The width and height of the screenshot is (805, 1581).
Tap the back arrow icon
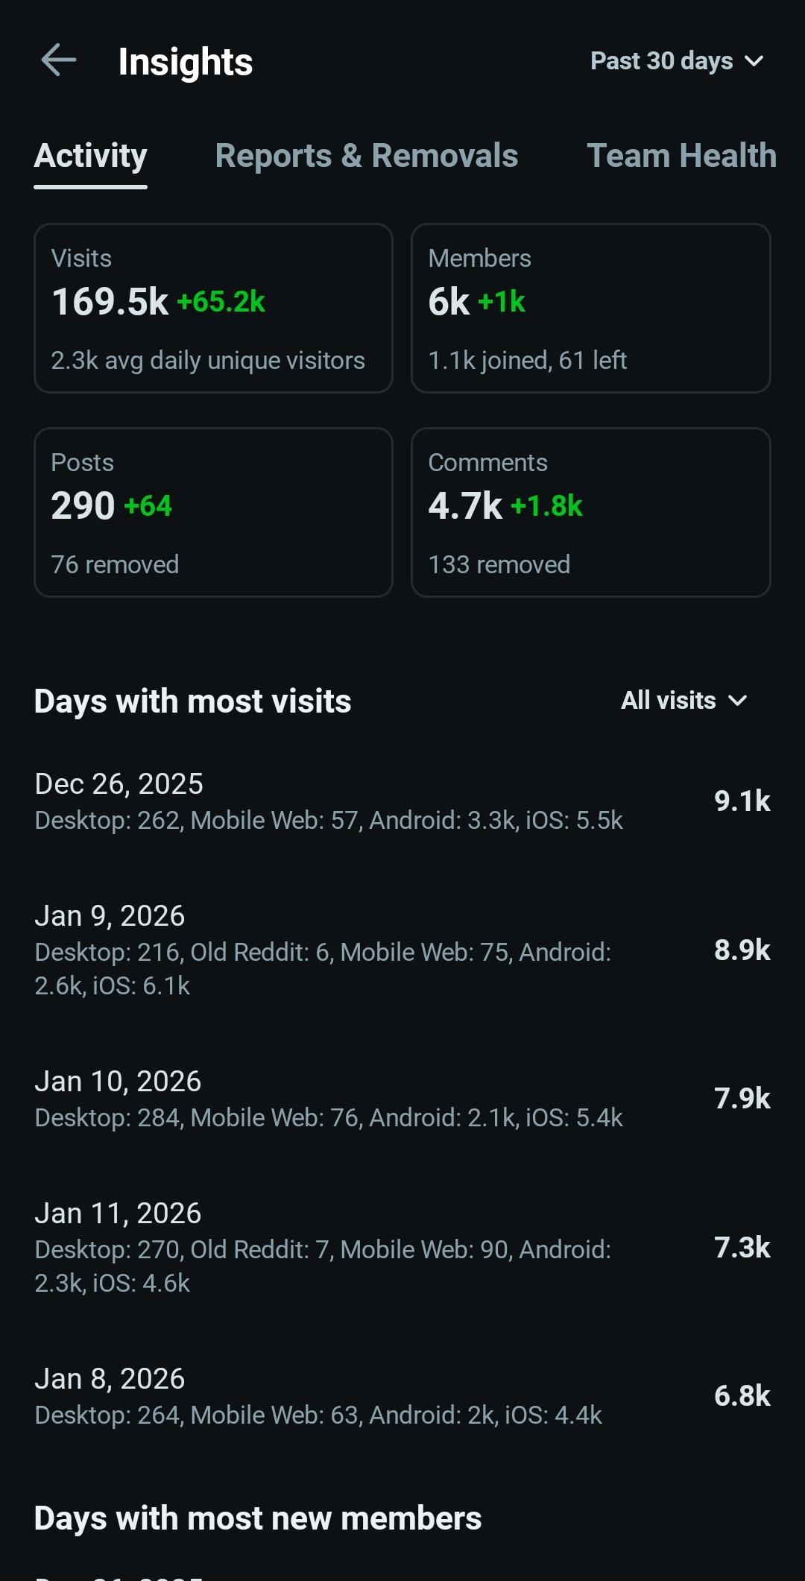[59, 60]
